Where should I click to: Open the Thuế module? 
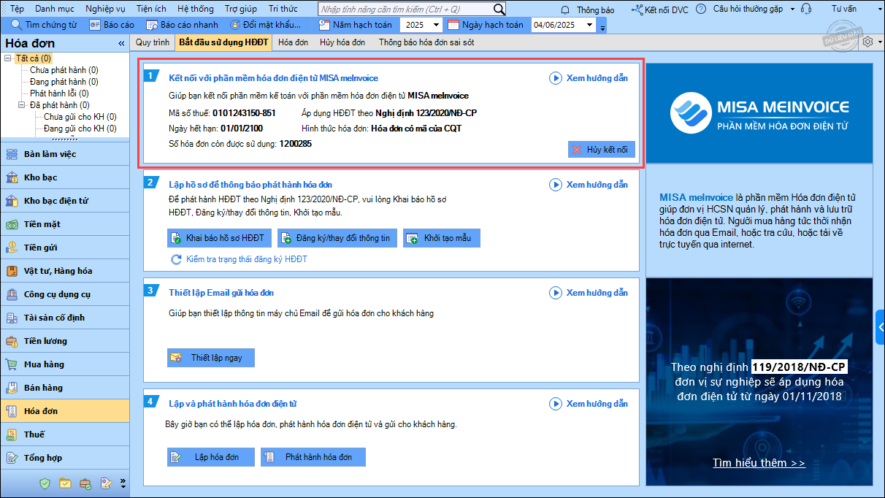pos(65,434)
